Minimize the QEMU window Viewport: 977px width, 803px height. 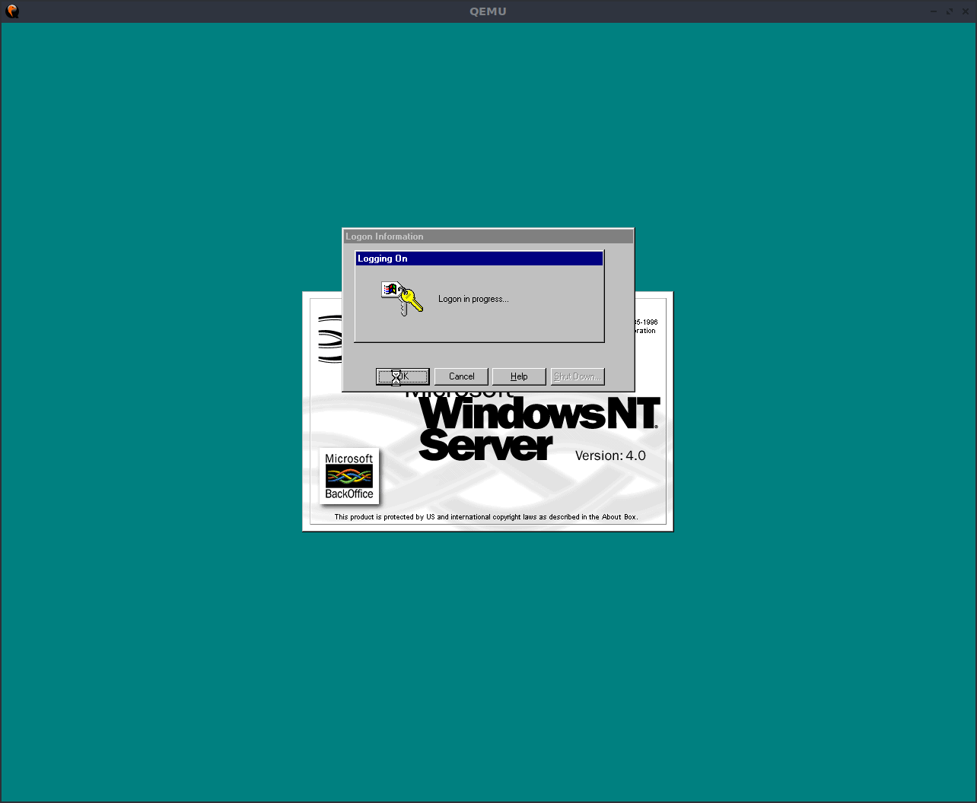click(934, 11)
